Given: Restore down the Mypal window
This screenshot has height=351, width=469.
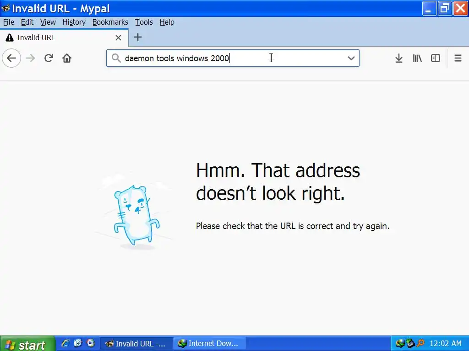Looking at the screenshot, I should tap(445, 8).
